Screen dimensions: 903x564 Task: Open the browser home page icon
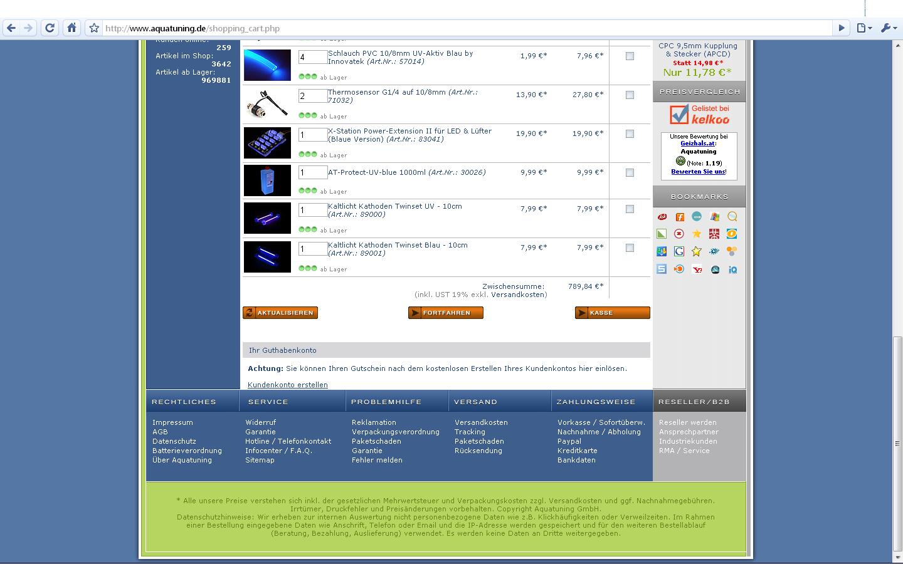point(71,28)
